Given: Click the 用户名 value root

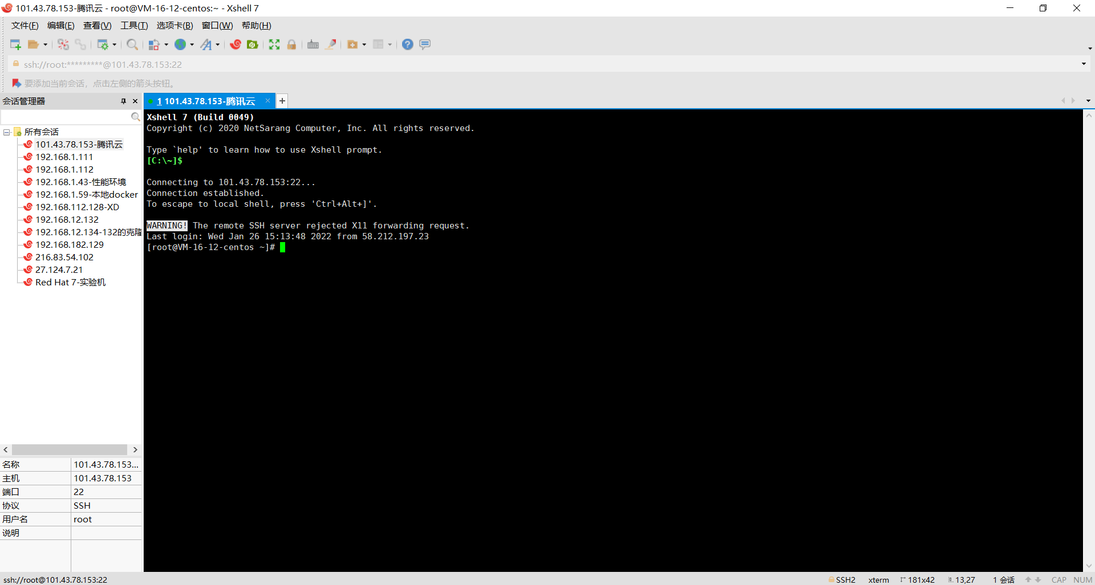Looking at the screenshot, I should tap(83, 519).
